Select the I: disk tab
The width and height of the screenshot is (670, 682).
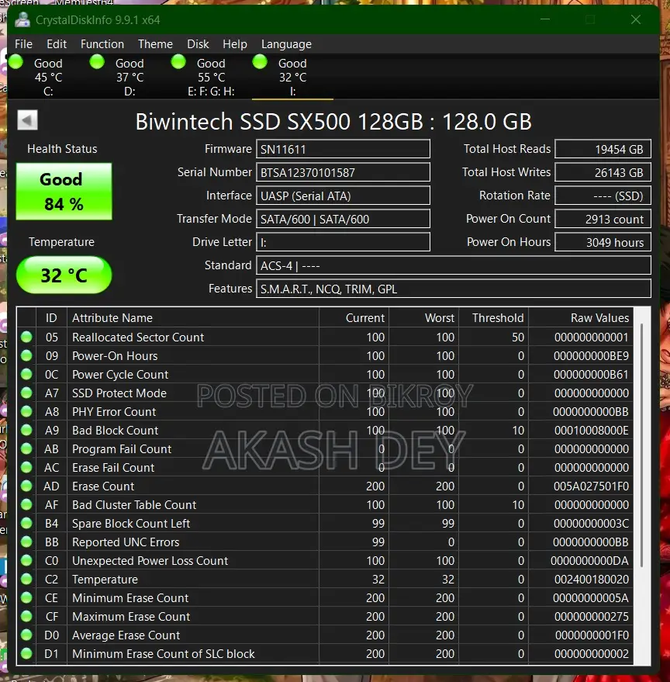[x=292, y=77]
